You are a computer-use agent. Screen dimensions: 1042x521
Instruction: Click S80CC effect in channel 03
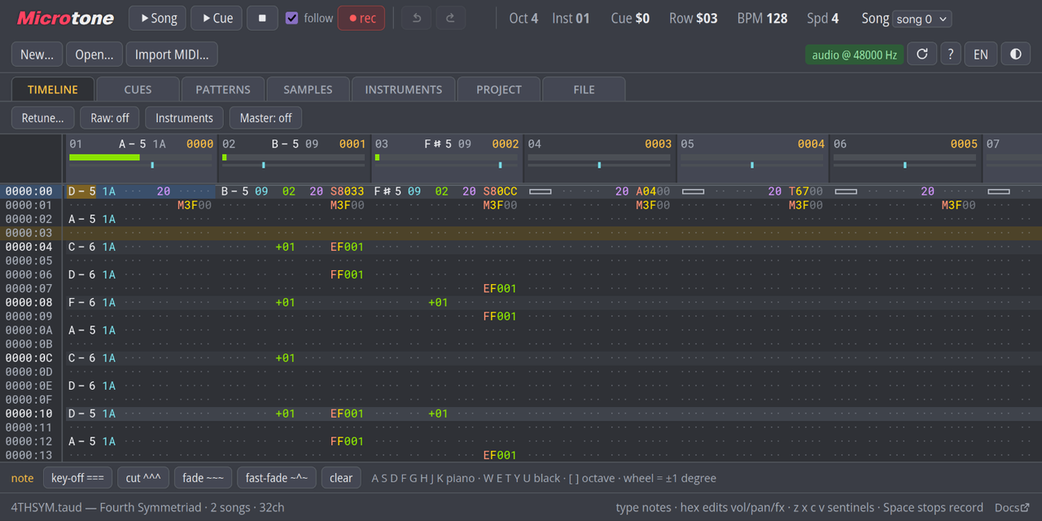(x=500, y=191)
